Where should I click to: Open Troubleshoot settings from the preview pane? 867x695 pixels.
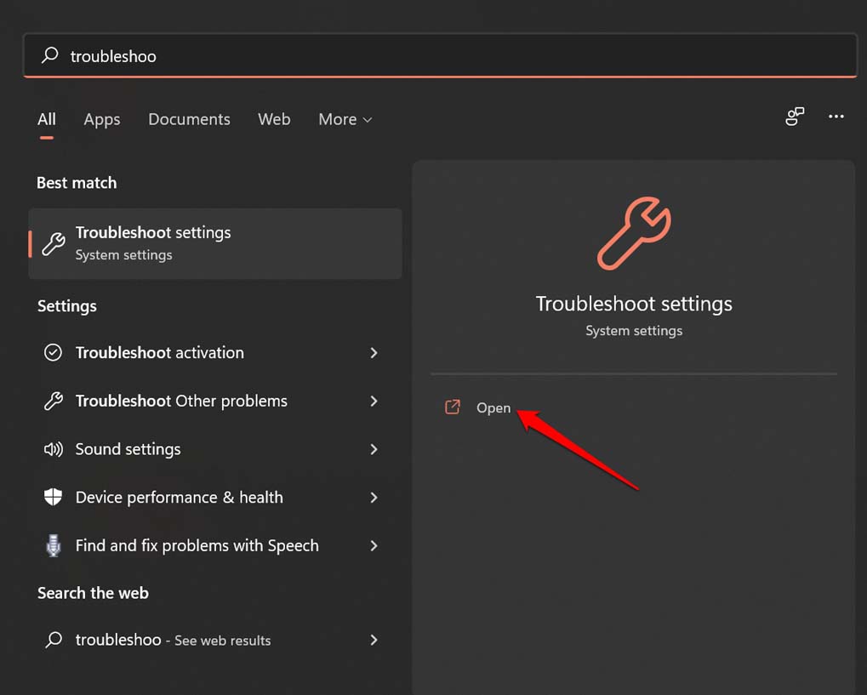coord(493,407)
